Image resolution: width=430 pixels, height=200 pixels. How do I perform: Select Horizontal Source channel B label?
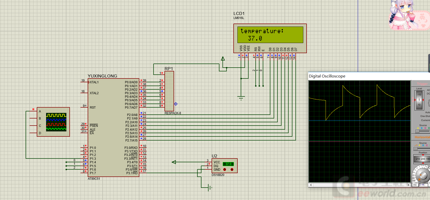coord(423,145)
